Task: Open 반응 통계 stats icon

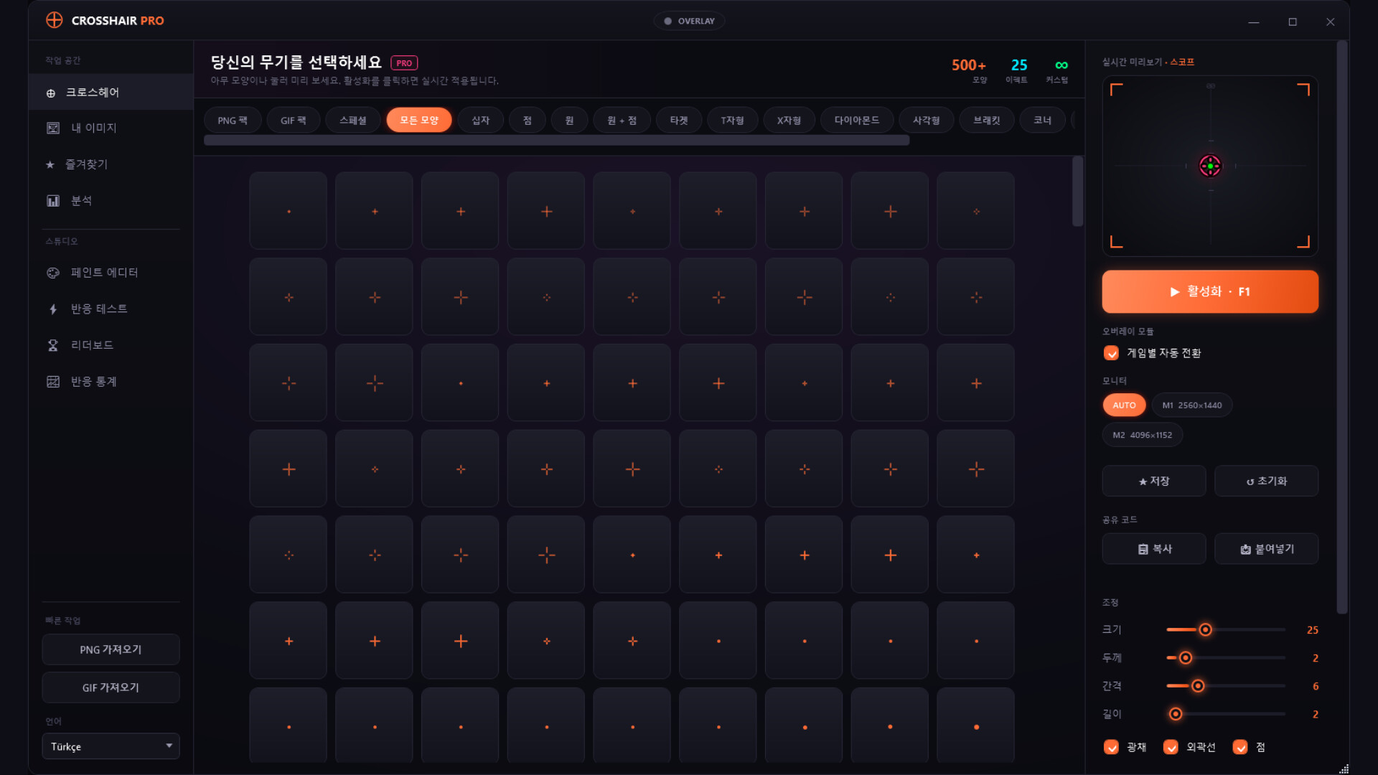Action: point(53,382)
